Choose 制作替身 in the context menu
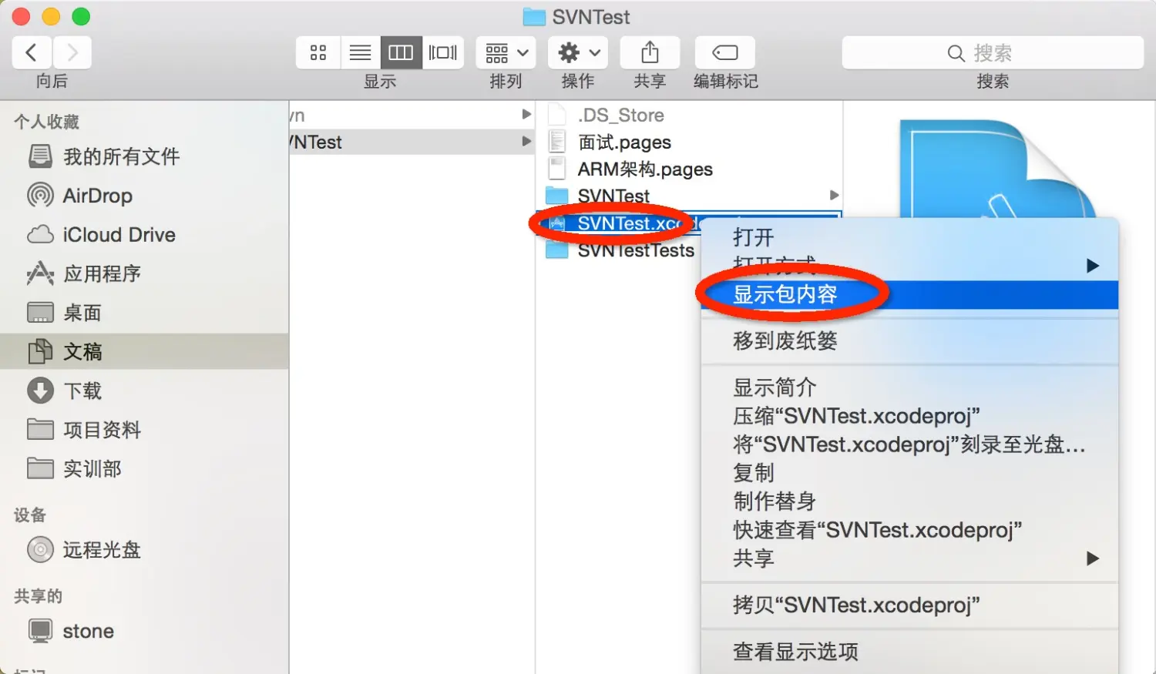 click(909, 501)
